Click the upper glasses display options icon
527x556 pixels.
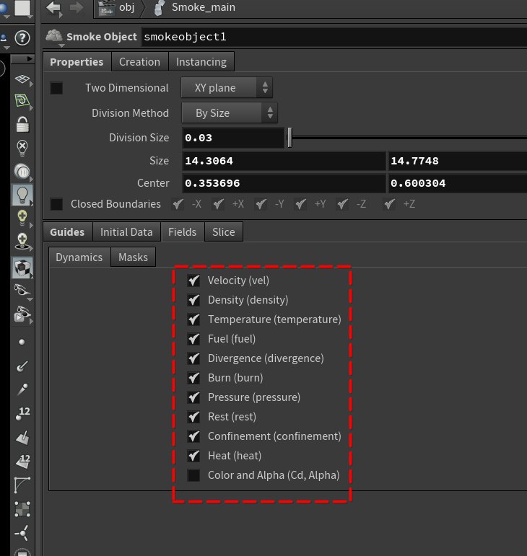[22, 290]
